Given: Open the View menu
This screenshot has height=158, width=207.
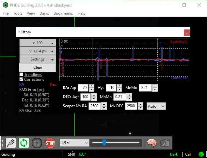Looking at the screenshot, I should pyautogui.click(x=31, y=13).
